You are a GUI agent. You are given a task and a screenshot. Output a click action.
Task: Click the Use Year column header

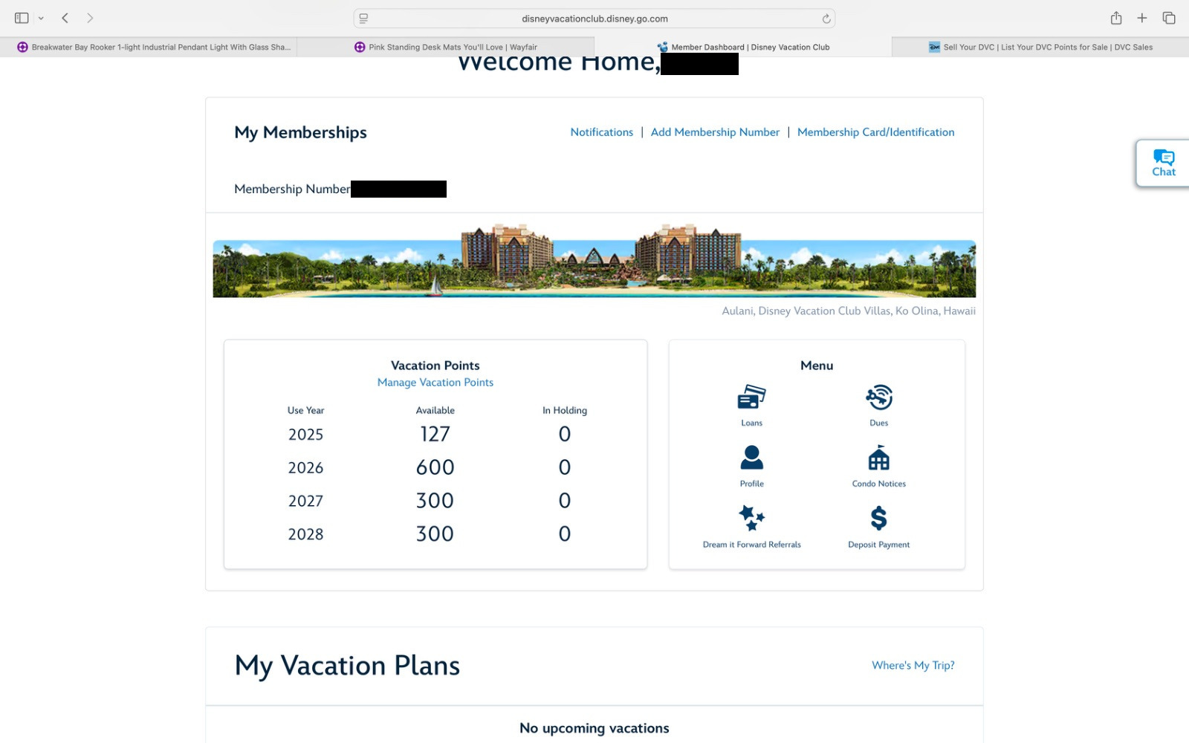(x=305, y=410)
